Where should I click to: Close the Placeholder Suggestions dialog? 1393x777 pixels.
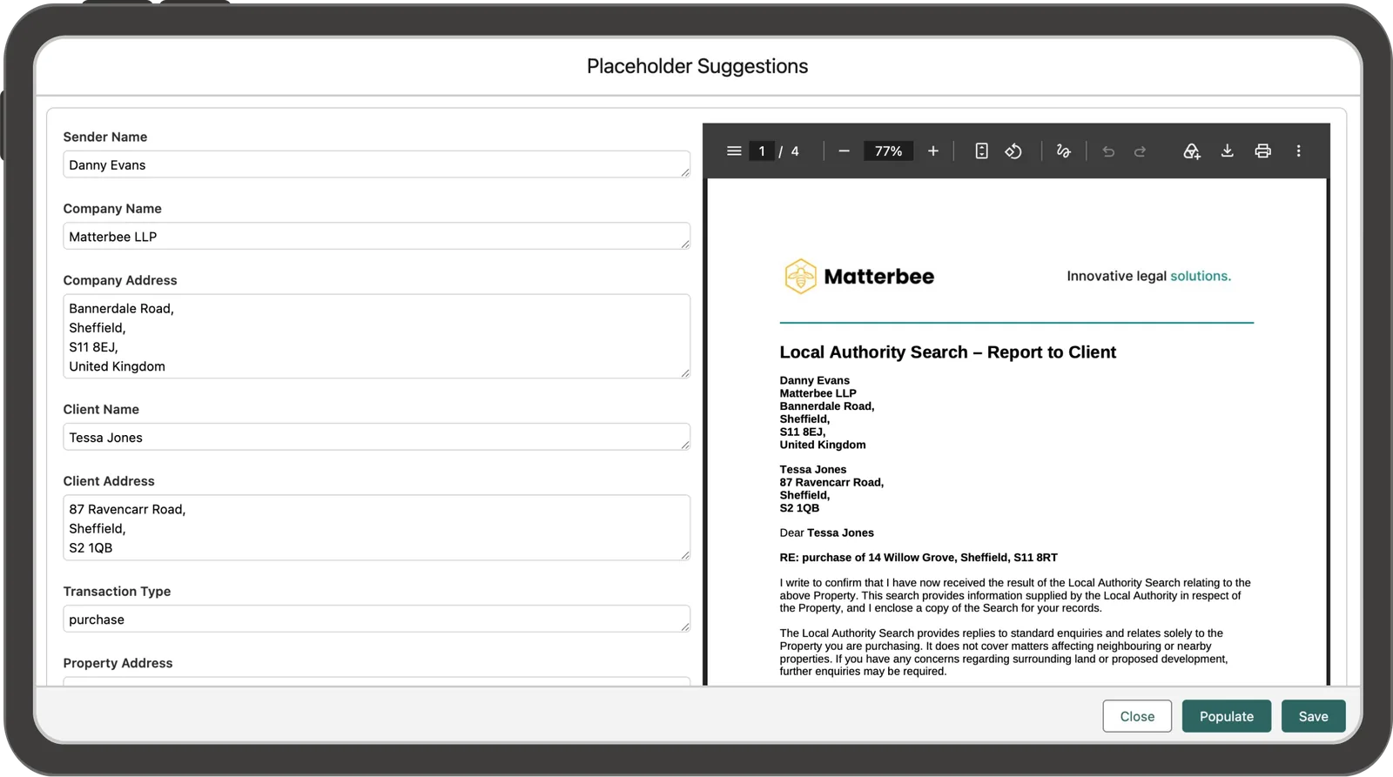tap(1137, 716)
